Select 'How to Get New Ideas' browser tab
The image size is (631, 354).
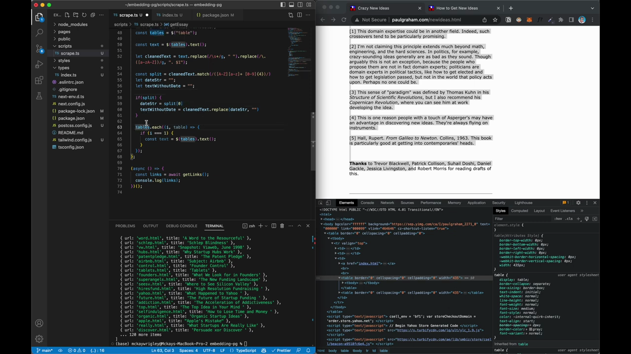tap(457, 8)
